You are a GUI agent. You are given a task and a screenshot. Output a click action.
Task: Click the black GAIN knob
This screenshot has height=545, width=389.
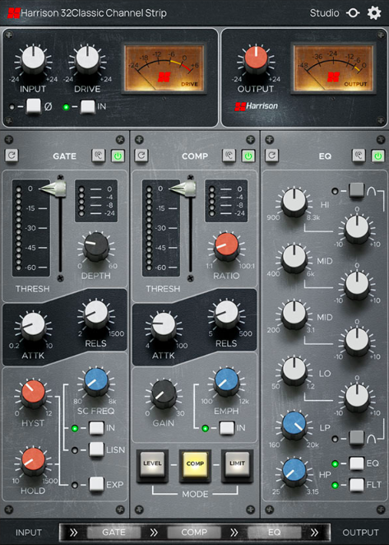(164, 394)
